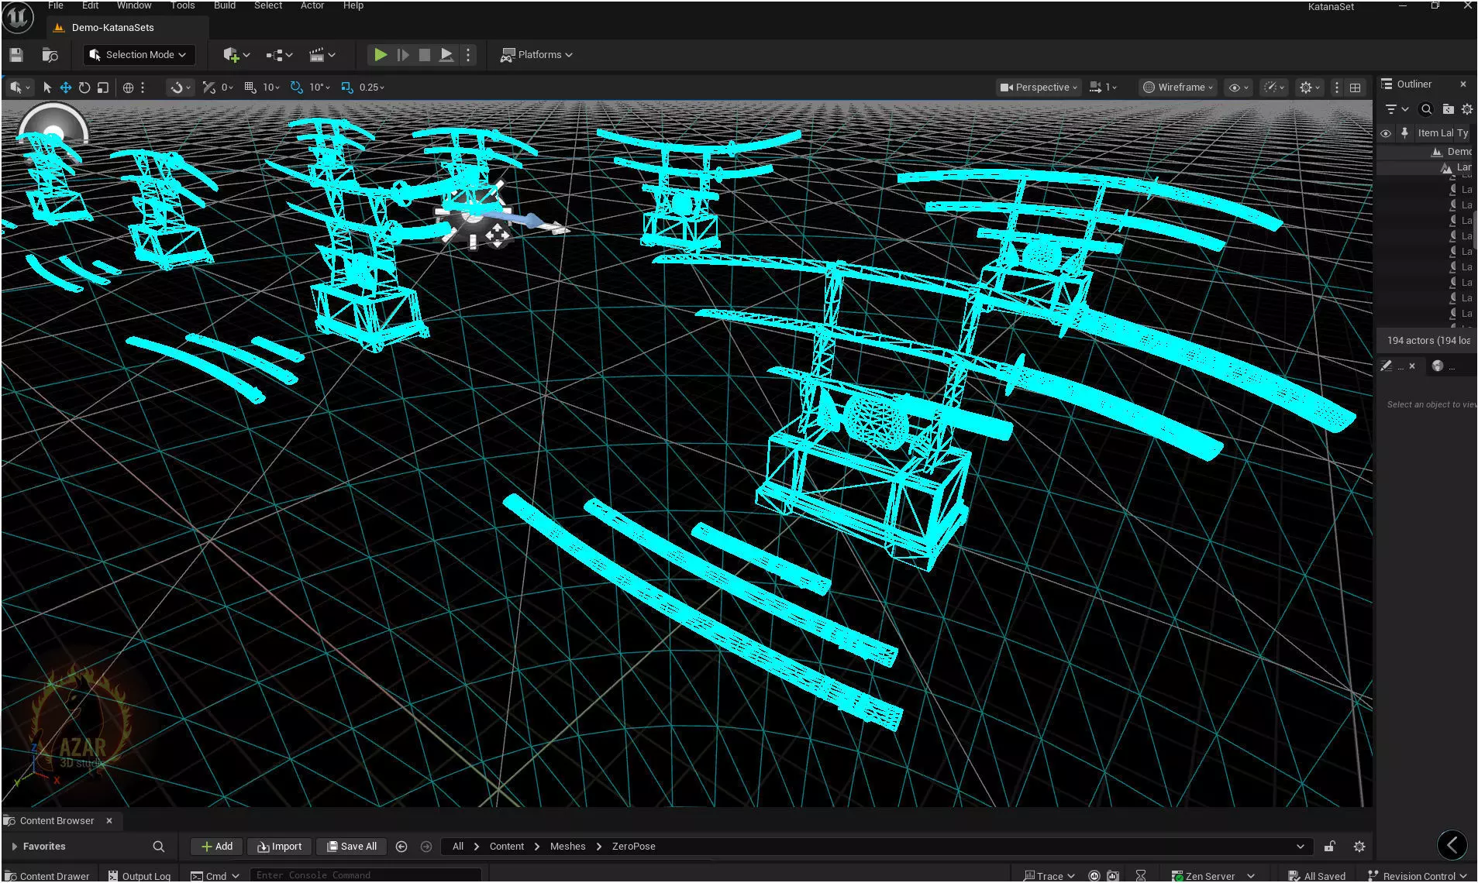The width and height of the screenshot is (1478, 883).
Task: Toggle the Outliner visibility eye column
Action: click(x=1386, y=133)
